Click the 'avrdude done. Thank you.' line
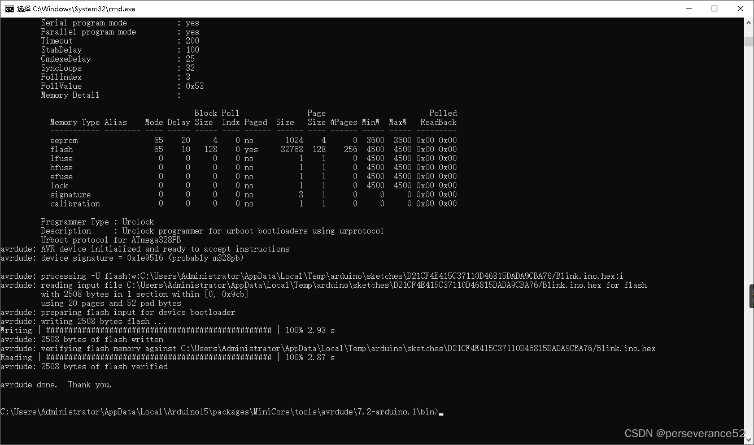This screenshot has height=445, width=754. click(55, 384)
